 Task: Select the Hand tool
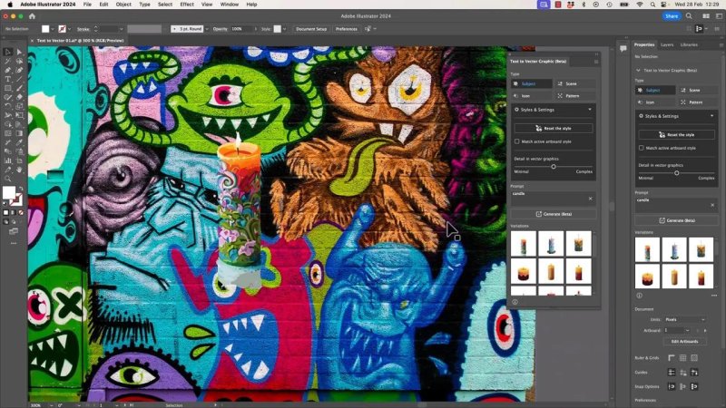point(19,170)
